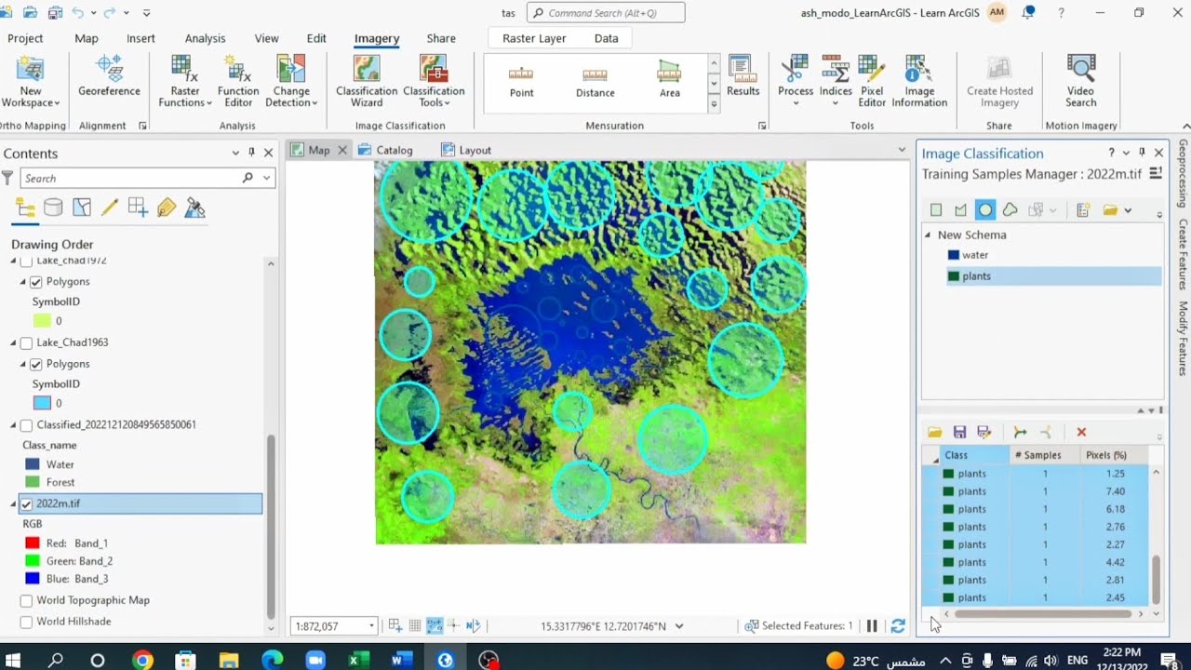Toggle the Classified layer checkbox
The width and height of the screenshot is (1191, 670).
[x=26, y=425]
